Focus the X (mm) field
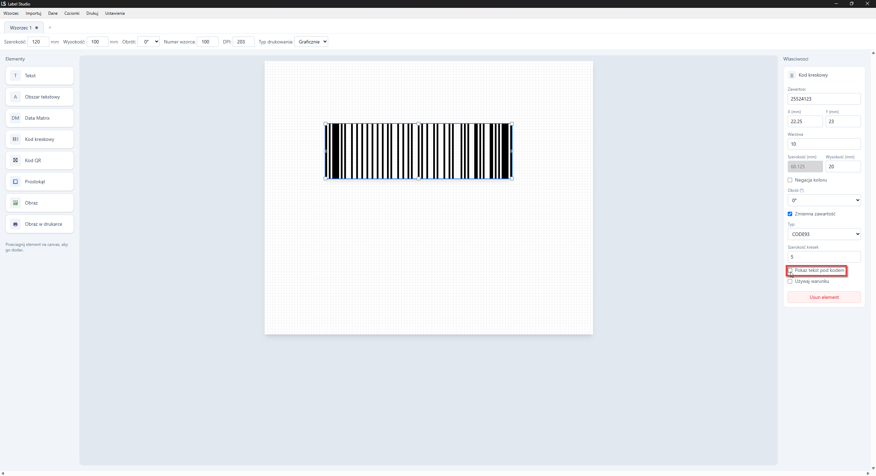Image resolution: width=876 pixels, height=476 pixels. click(805, 121)
